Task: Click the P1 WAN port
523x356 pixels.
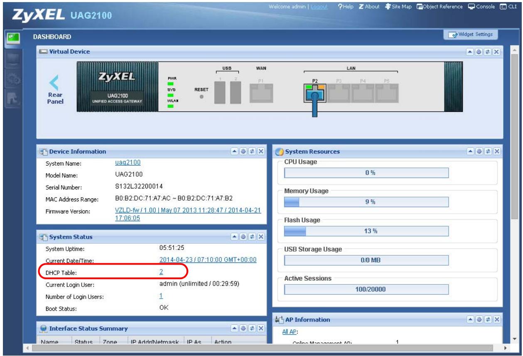Action: pos(261,94)
